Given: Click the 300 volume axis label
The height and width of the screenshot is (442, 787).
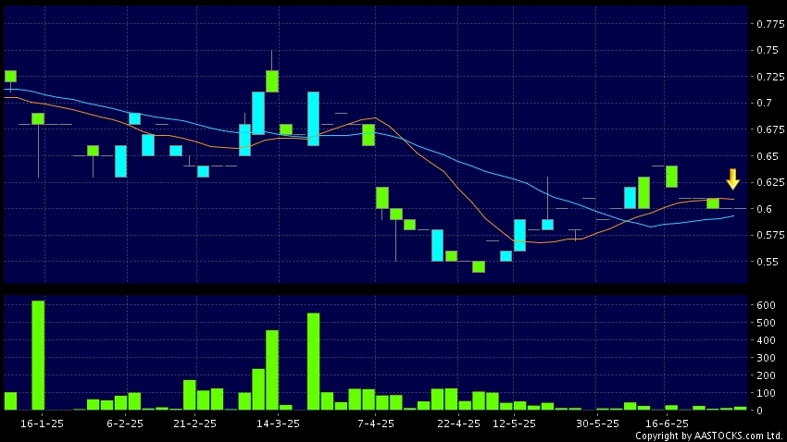Looking at the screenshot, I should [x=767, y=358].
